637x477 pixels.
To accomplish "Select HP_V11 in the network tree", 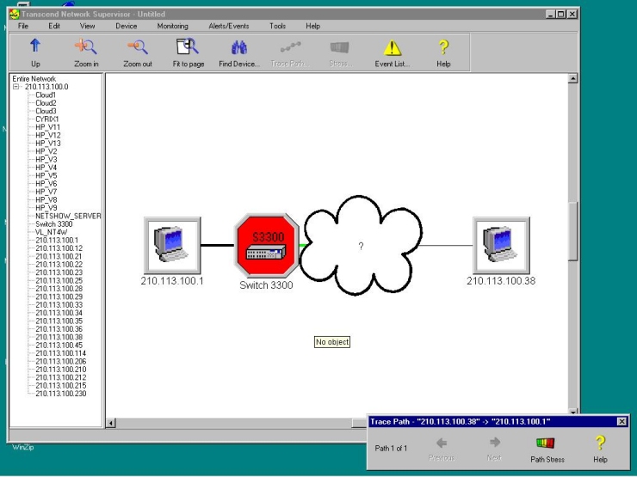I will (48, 127).
